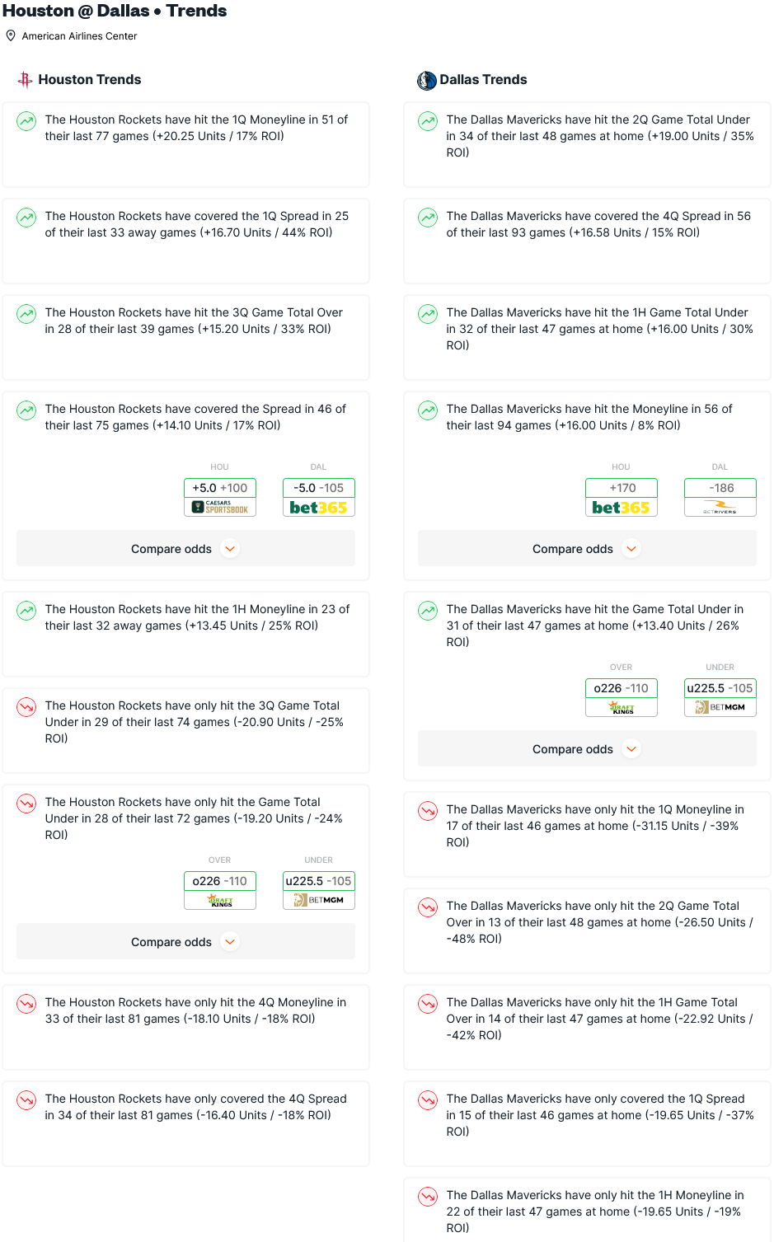Click the green uptrend icon for Houston 1Q Moneyline
774x1242 pixels.
[26, 121]
